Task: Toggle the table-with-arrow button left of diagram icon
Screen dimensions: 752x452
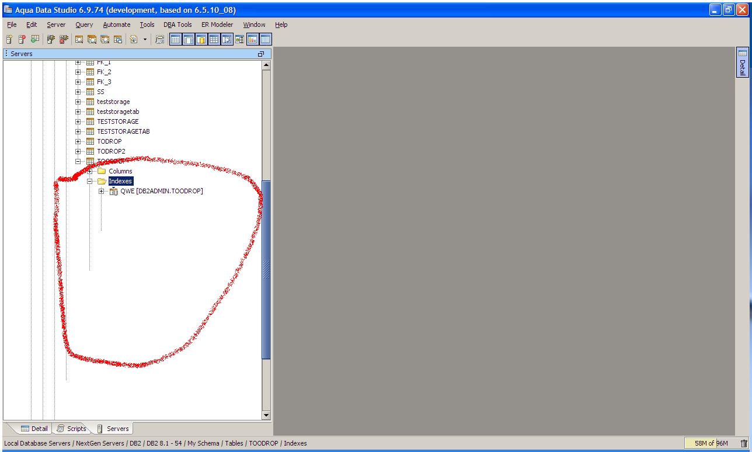Action: tap(227, 40)
